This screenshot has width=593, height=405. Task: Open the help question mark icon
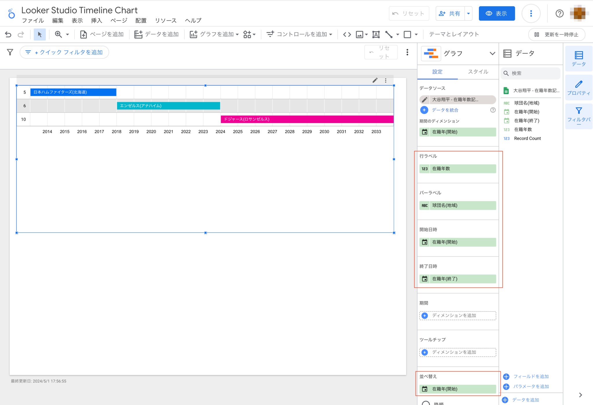[x=559, y=14]
